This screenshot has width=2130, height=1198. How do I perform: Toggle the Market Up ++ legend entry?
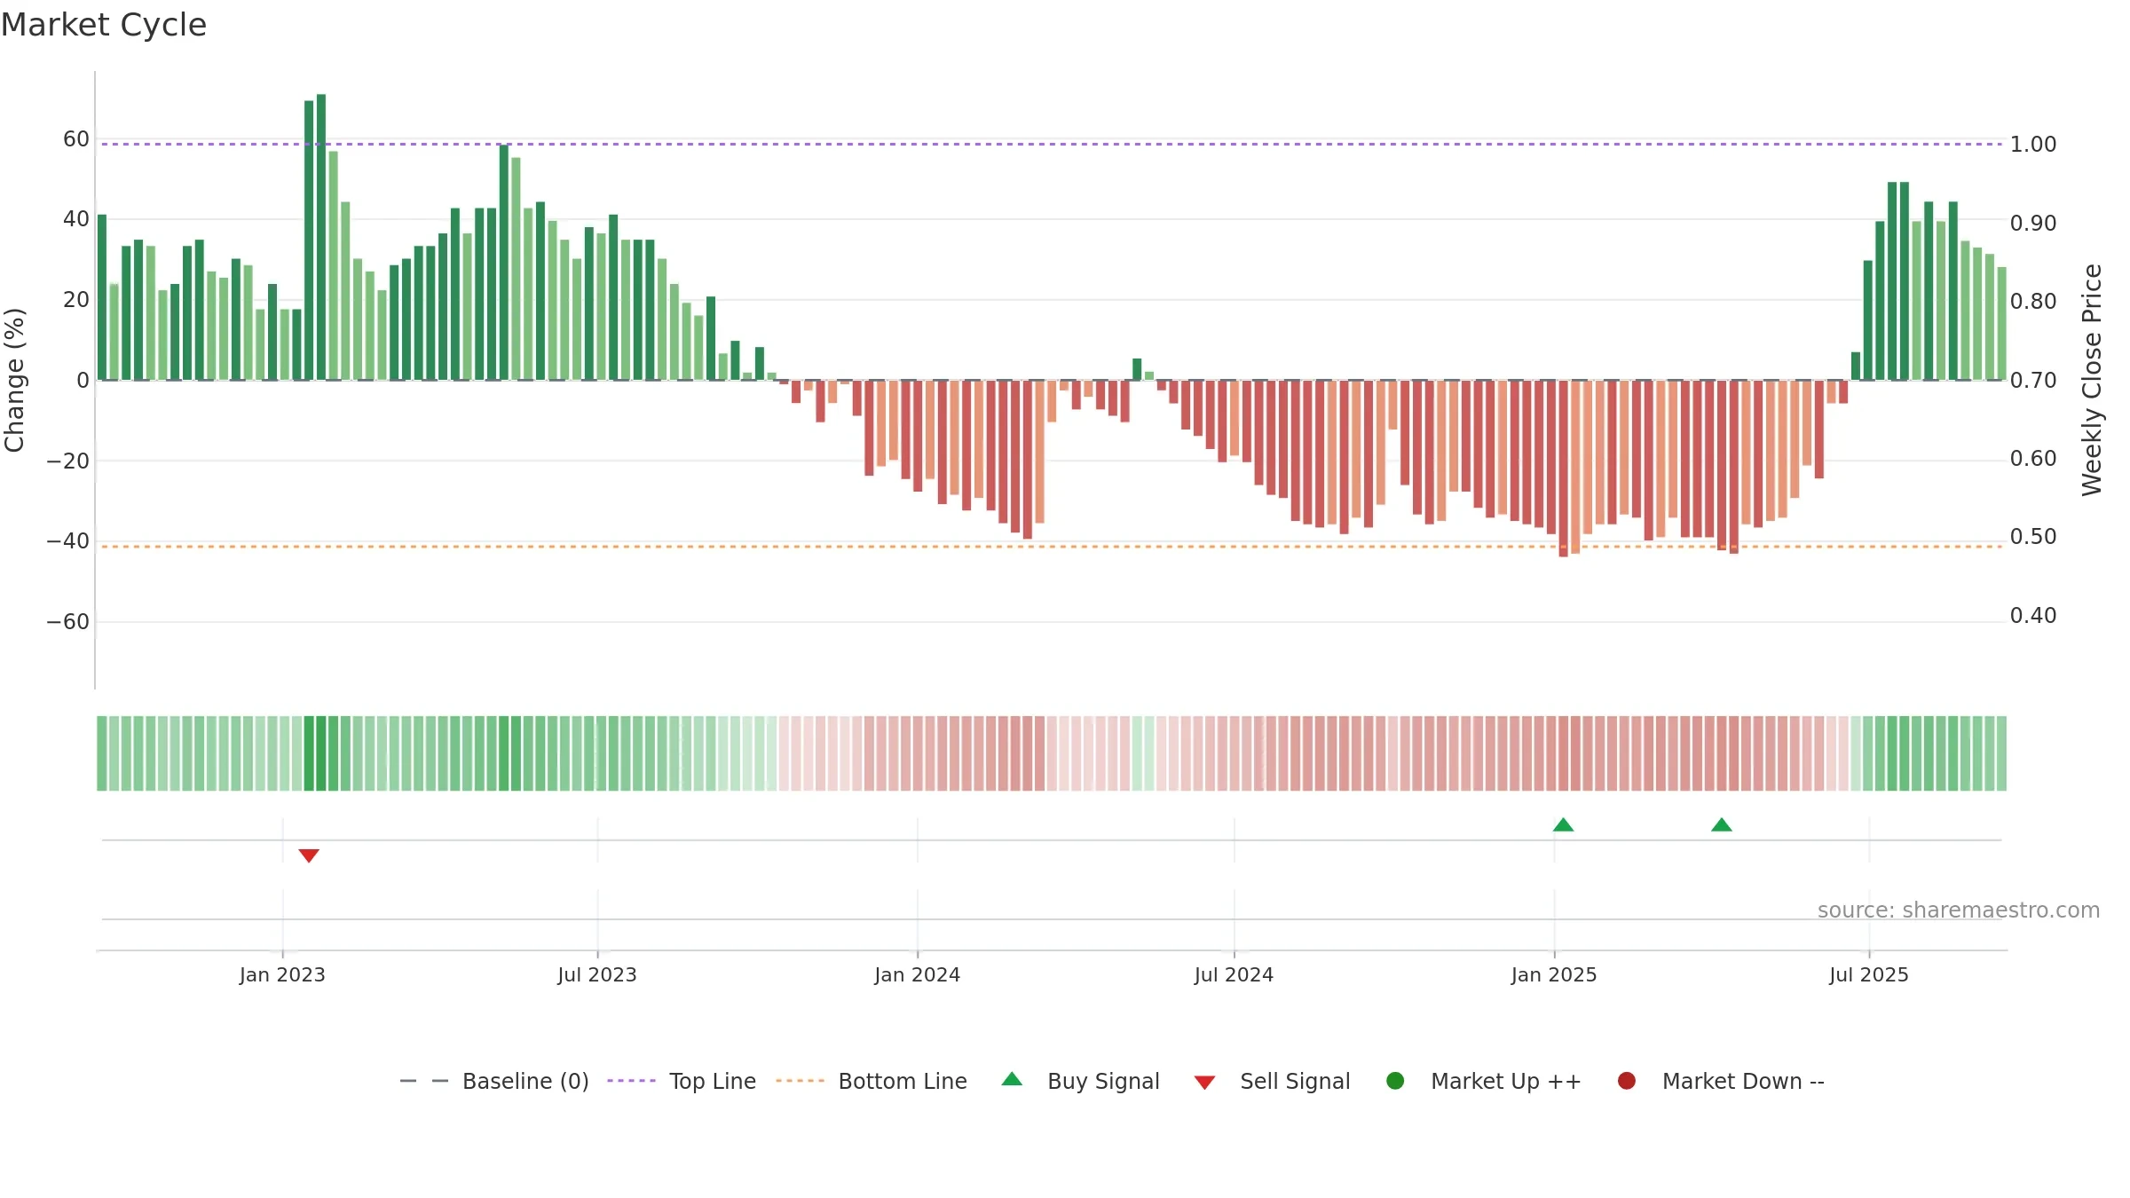1483,1081
